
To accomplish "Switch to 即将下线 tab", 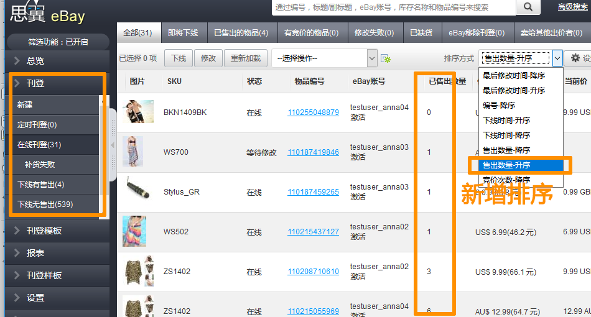I will pos(183,33).
